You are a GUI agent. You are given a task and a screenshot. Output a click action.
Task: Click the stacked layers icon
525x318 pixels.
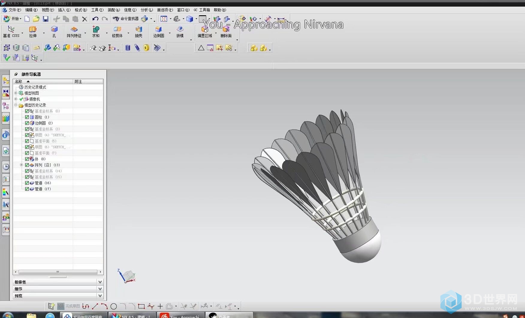click(x=16, y=48)
